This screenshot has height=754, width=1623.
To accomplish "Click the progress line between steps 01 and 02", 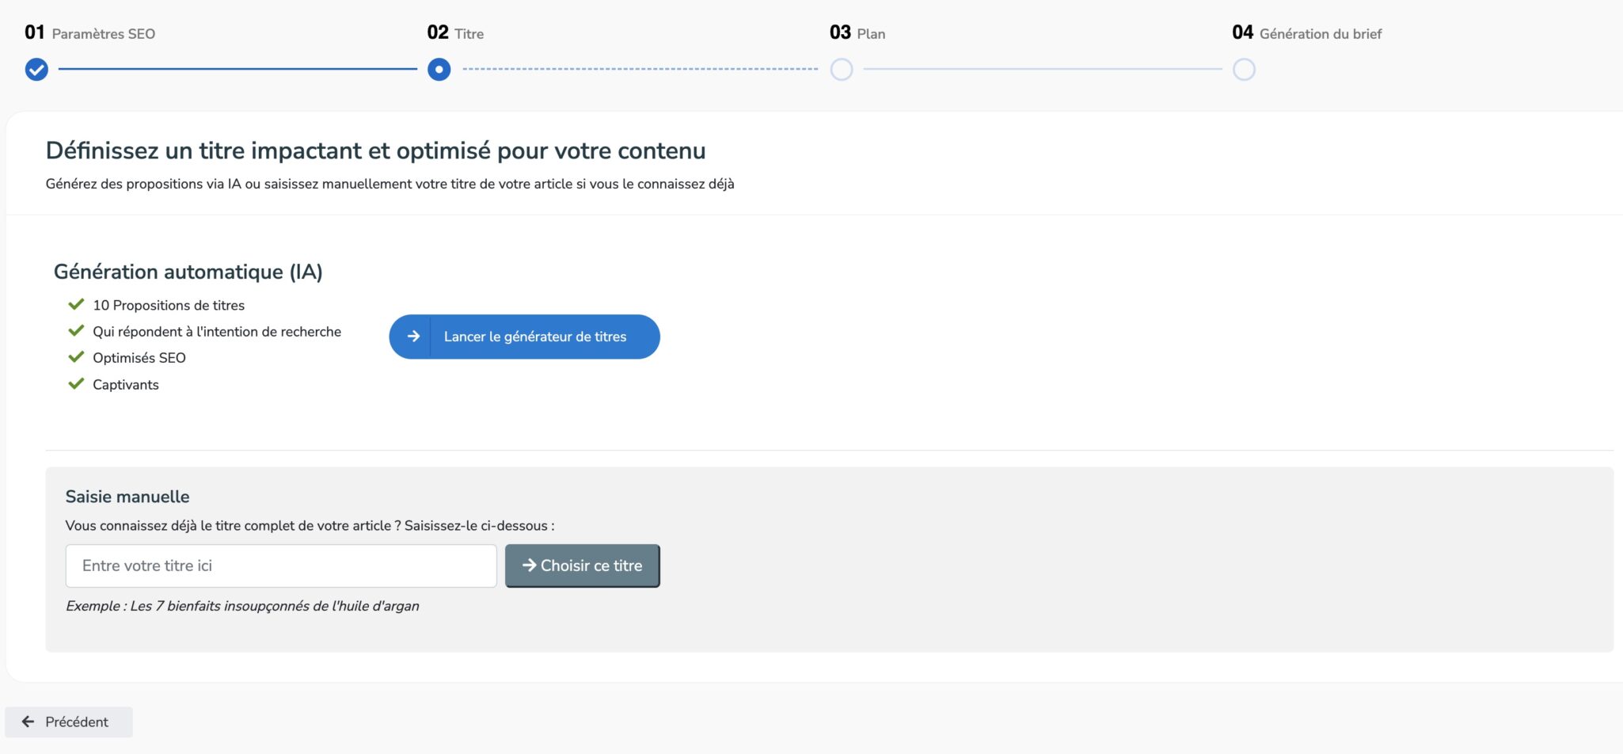I will [x=238, y=69].
